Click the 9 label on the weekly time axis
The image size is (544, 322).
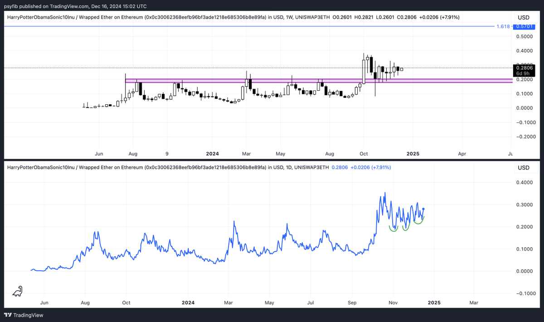coord(167,154)
